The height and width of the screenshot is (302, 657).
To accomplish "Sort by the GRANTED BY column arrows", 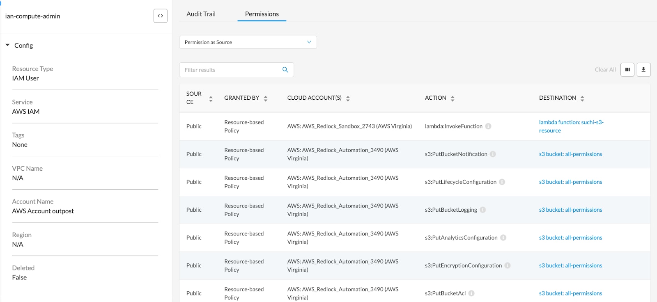I will (266, 98).
